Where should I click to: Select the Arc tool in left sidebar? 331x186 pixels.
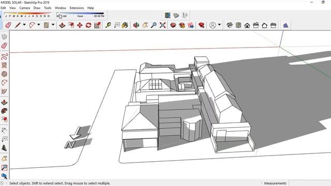4,83
